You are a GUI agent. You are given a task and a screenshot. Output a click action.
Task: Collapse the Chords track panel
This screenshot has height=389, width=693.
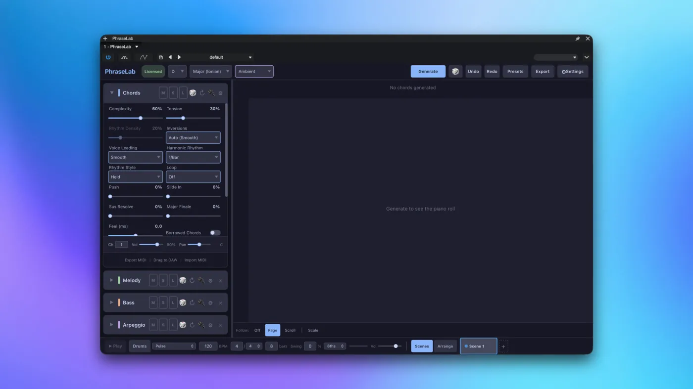(111, 93)
